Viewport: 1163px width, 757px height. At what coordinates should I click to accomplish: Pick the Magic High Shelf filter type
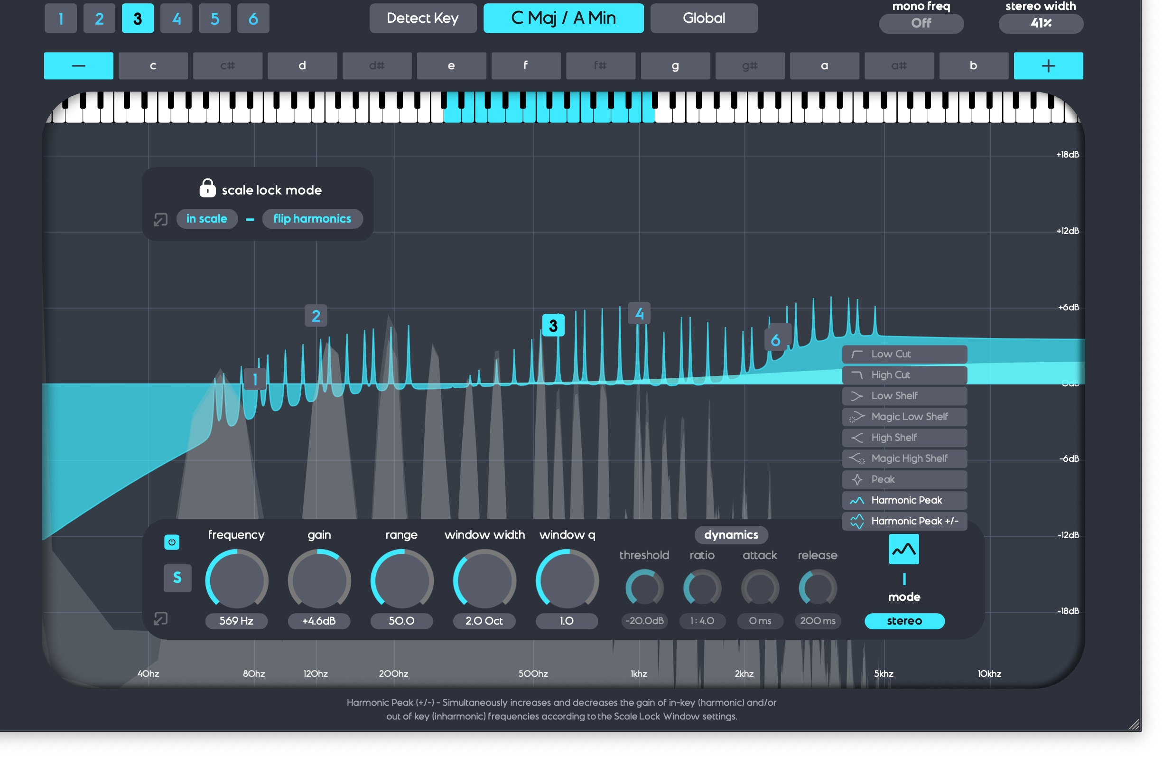pyautogui.click(x=904, y=459)
